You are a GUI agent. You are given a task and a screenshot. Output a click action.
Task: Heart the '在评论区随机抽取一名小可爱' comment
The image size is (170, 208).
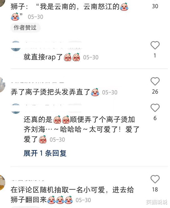(x=155, y=179)
